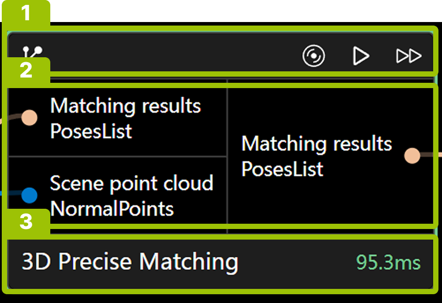Toggle the circular debug output icon
Image resolution: width=442 pixels, height=303 pixels.
[314, 56]
